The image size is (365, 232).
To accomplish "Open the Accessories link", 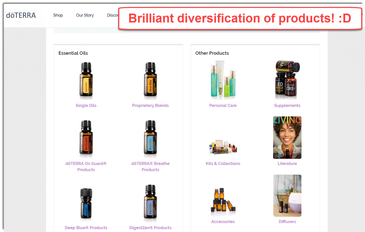I will pos(223,222).
